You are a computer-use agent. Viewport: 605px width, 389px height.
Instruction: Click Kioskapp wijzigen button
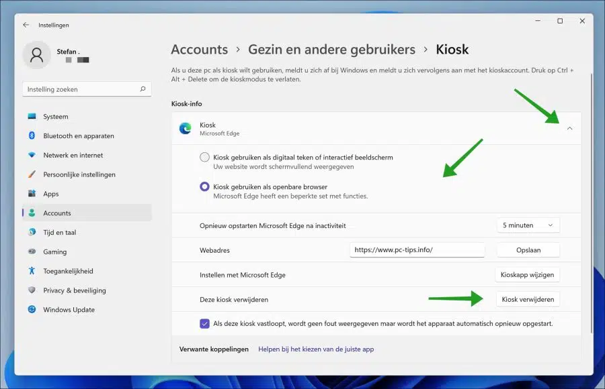[x=527, y=274]
